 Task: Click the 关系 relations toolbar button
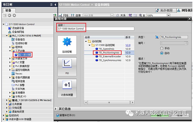click(121, 15)
